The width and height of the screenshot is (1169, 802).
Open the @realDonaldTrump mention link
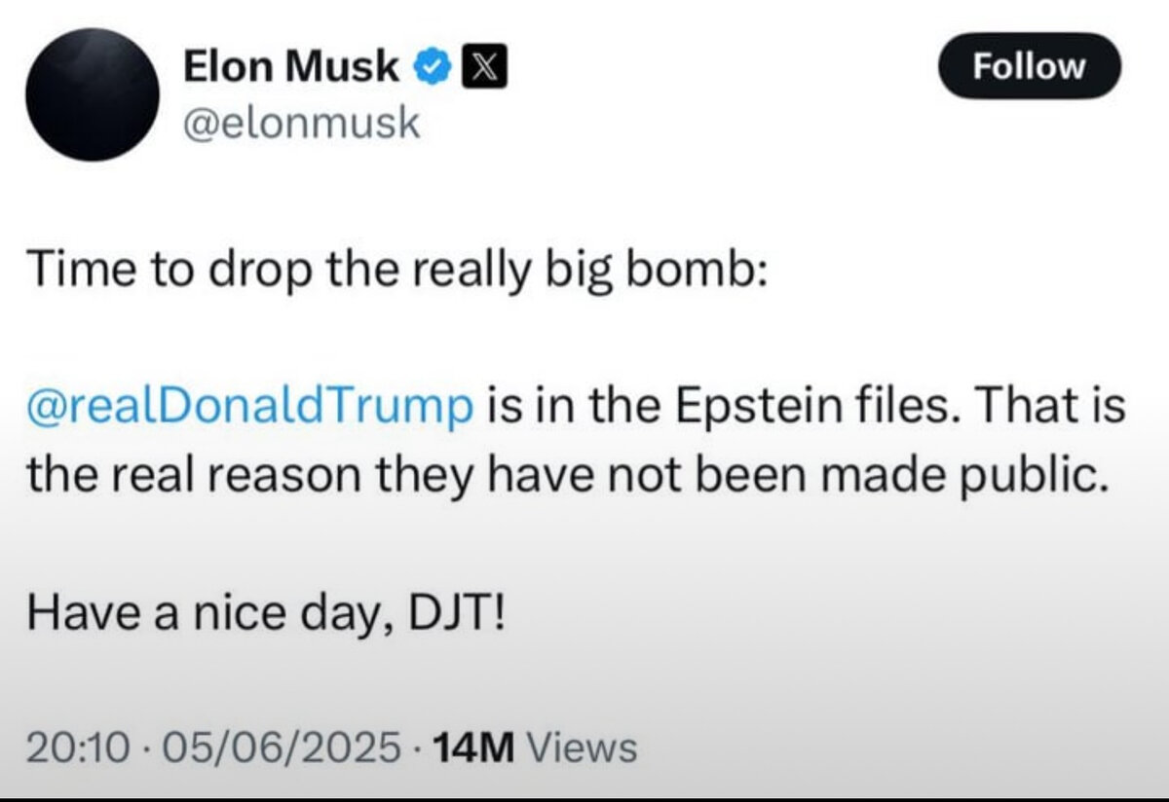click(251, 407)
